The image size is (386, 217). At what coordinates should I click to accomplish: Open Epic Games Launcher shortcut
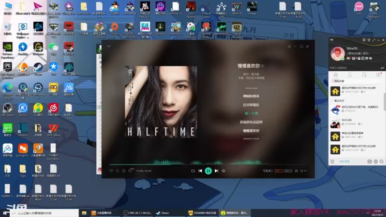click(x=8, y=70)
